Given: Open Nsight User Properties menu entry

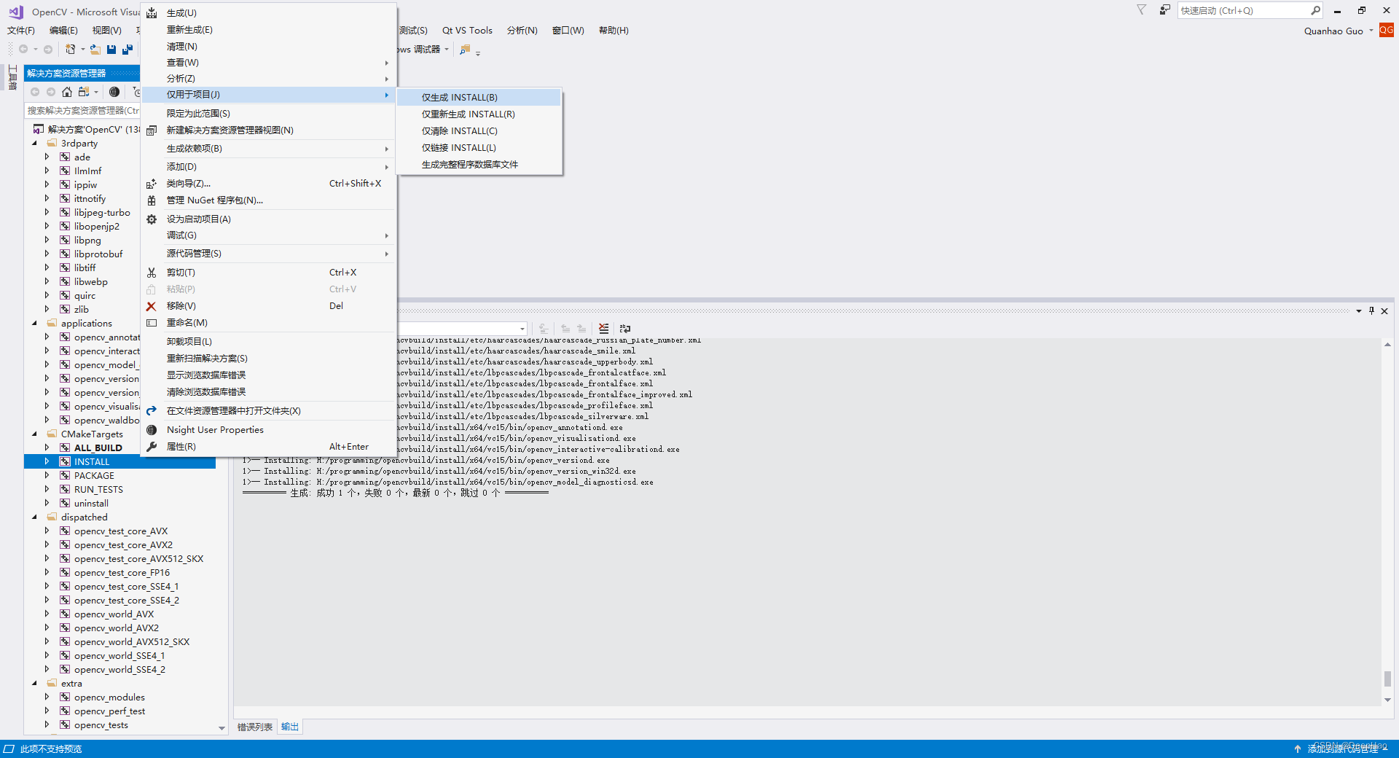Looking at the screenshot, I should (268, 430).
